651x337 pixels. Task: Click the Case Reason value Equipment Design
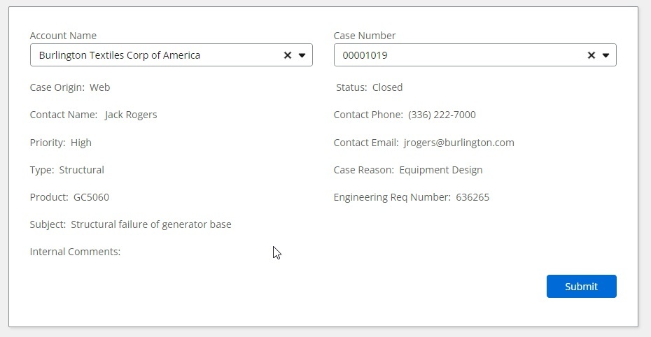pyautogui.click(x=441, y=170)
